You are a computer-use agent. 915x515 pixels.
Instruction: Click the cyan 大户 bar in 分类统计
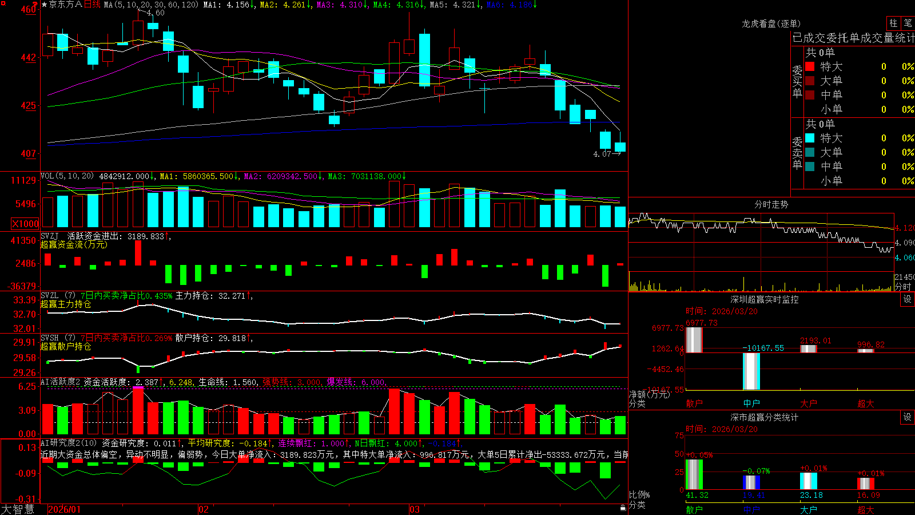click(809, 481)
